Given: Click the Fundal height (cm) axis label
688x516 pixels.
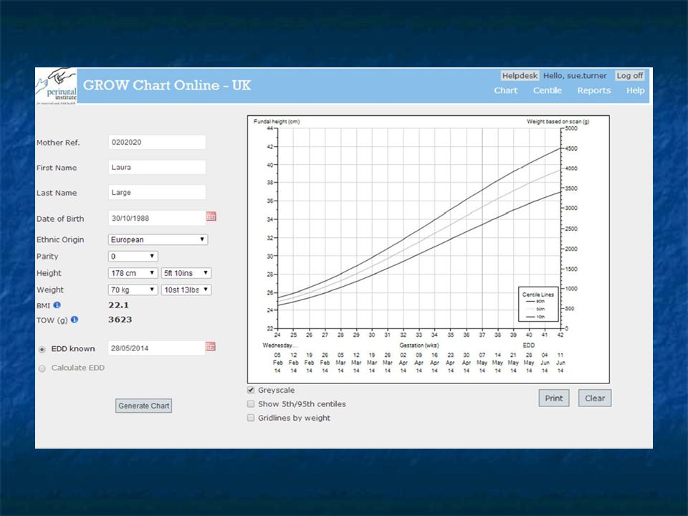Looking at the screenshot, I should coord(277,122).
